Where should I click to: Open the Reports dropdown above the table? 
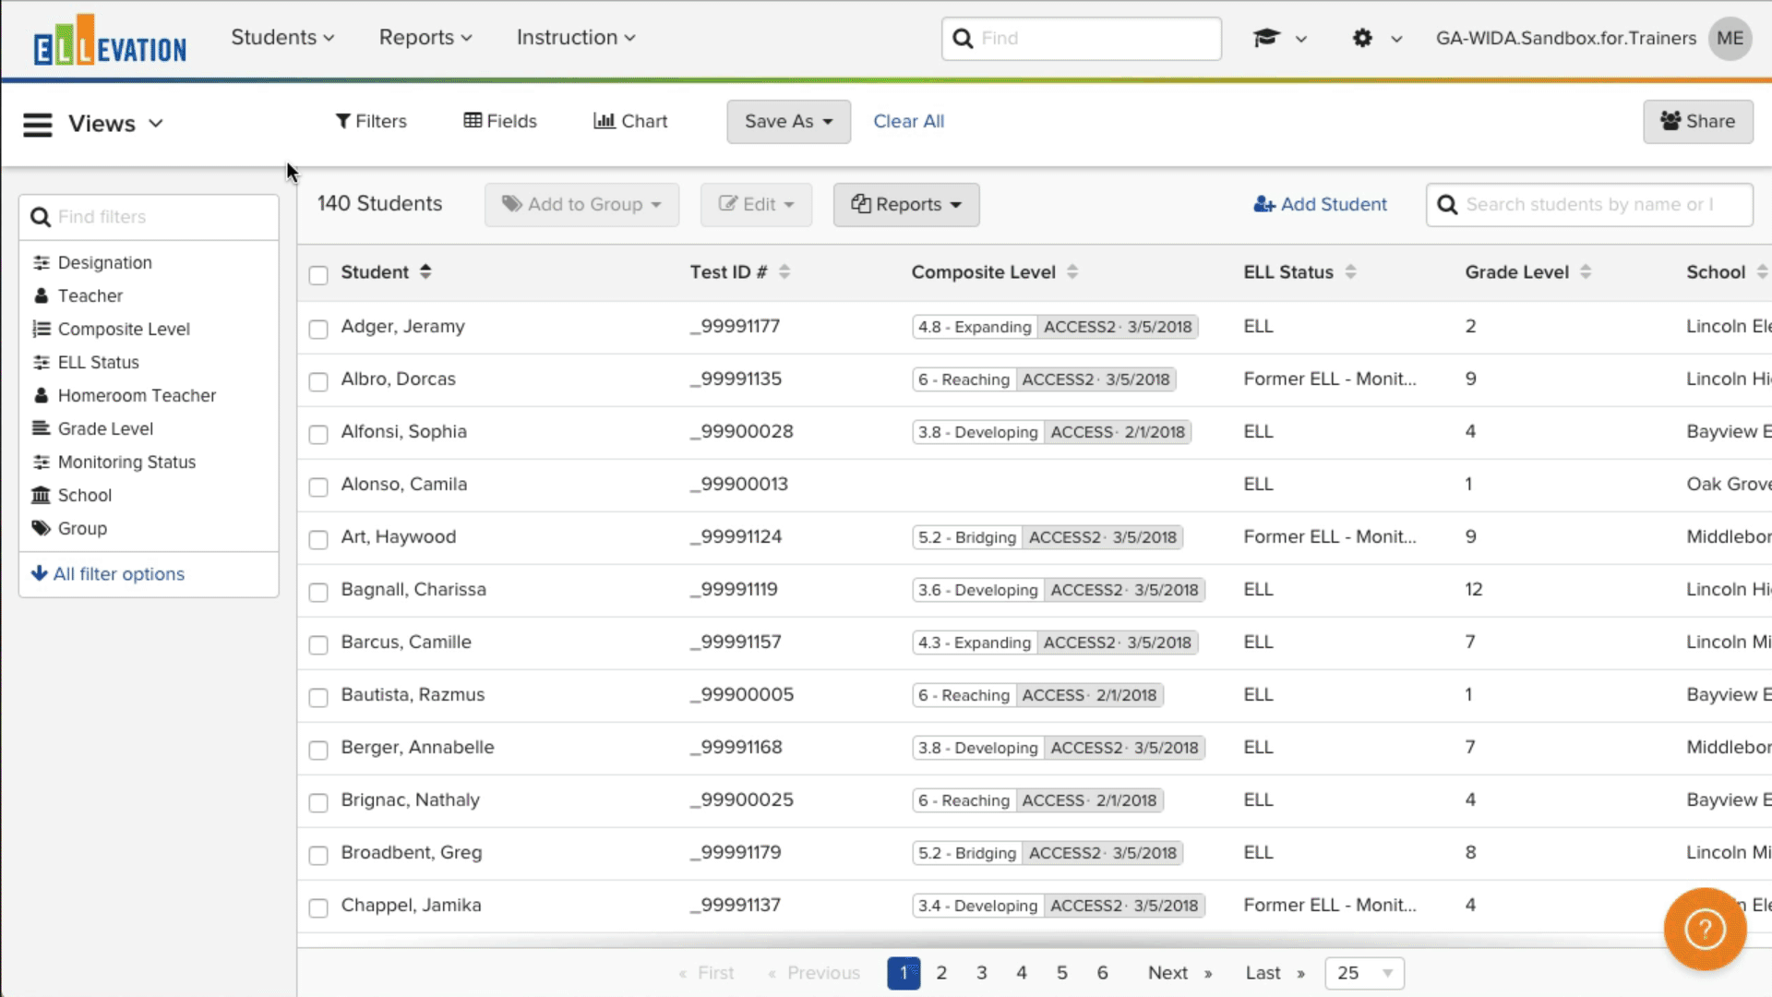pos(906,205)
